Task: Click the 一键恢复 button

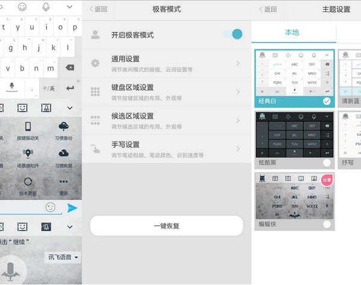Action: [x=167, y=226]
